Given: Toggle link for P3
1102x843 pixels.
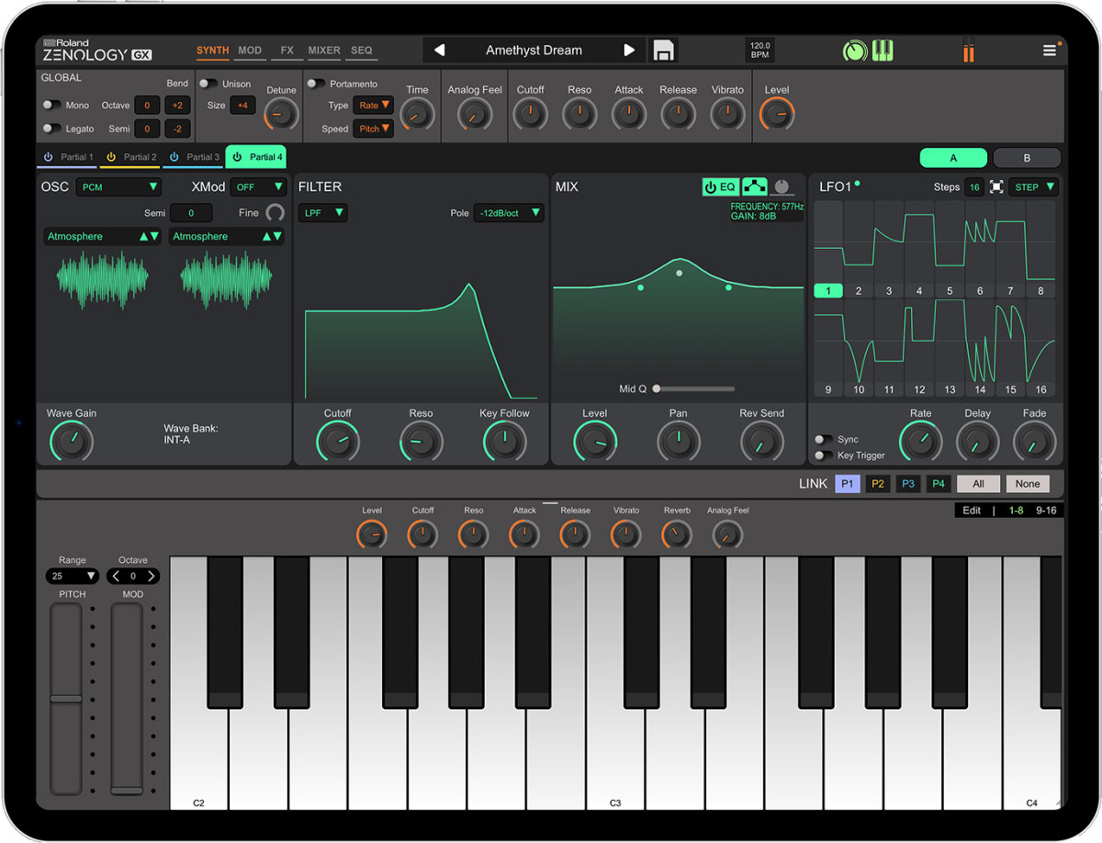Looking at the screenshot, I should (908, 484).
